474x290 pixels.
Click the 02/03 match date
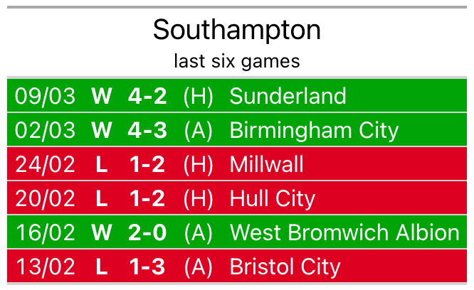[45, 130]
